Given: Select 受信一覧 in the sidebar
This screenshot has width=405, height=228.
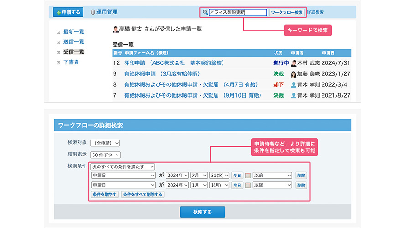Looking at the screenshot, I should click(x=74, y=52).
